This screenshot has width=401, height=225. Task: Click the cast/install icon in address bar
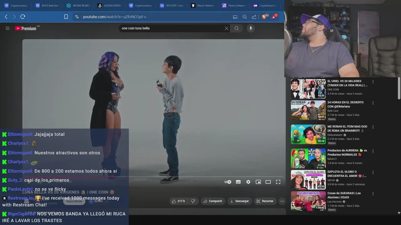click(x=235, y=17)
